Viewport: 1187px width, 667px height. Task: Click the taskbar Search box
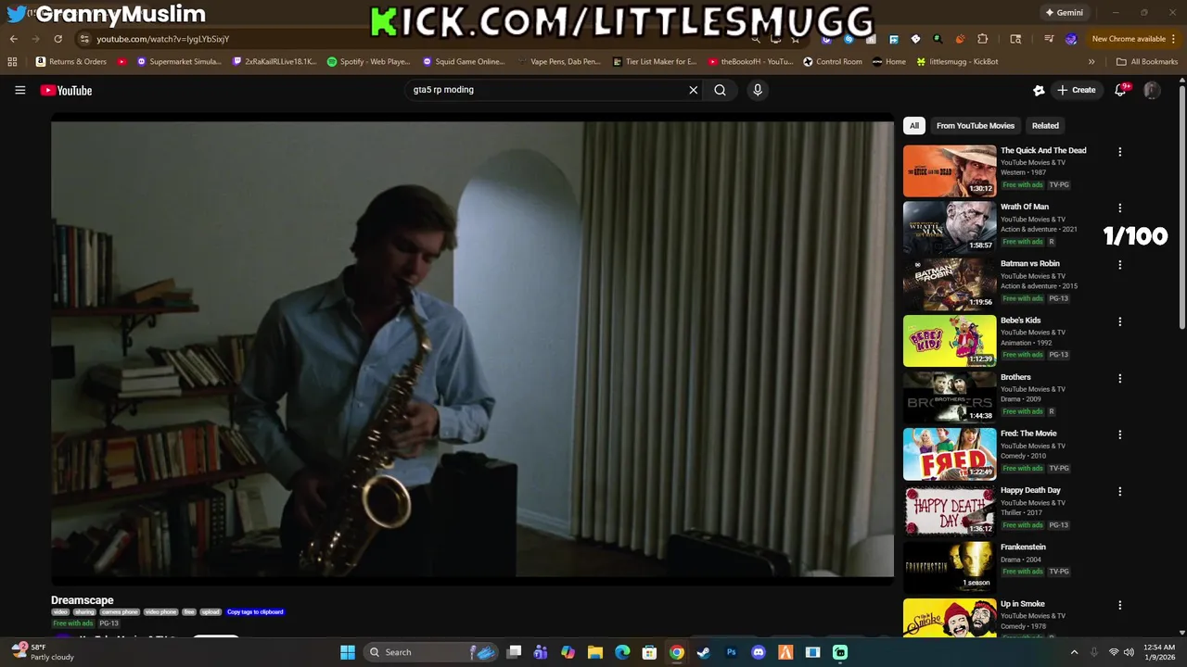click(431, 652)
